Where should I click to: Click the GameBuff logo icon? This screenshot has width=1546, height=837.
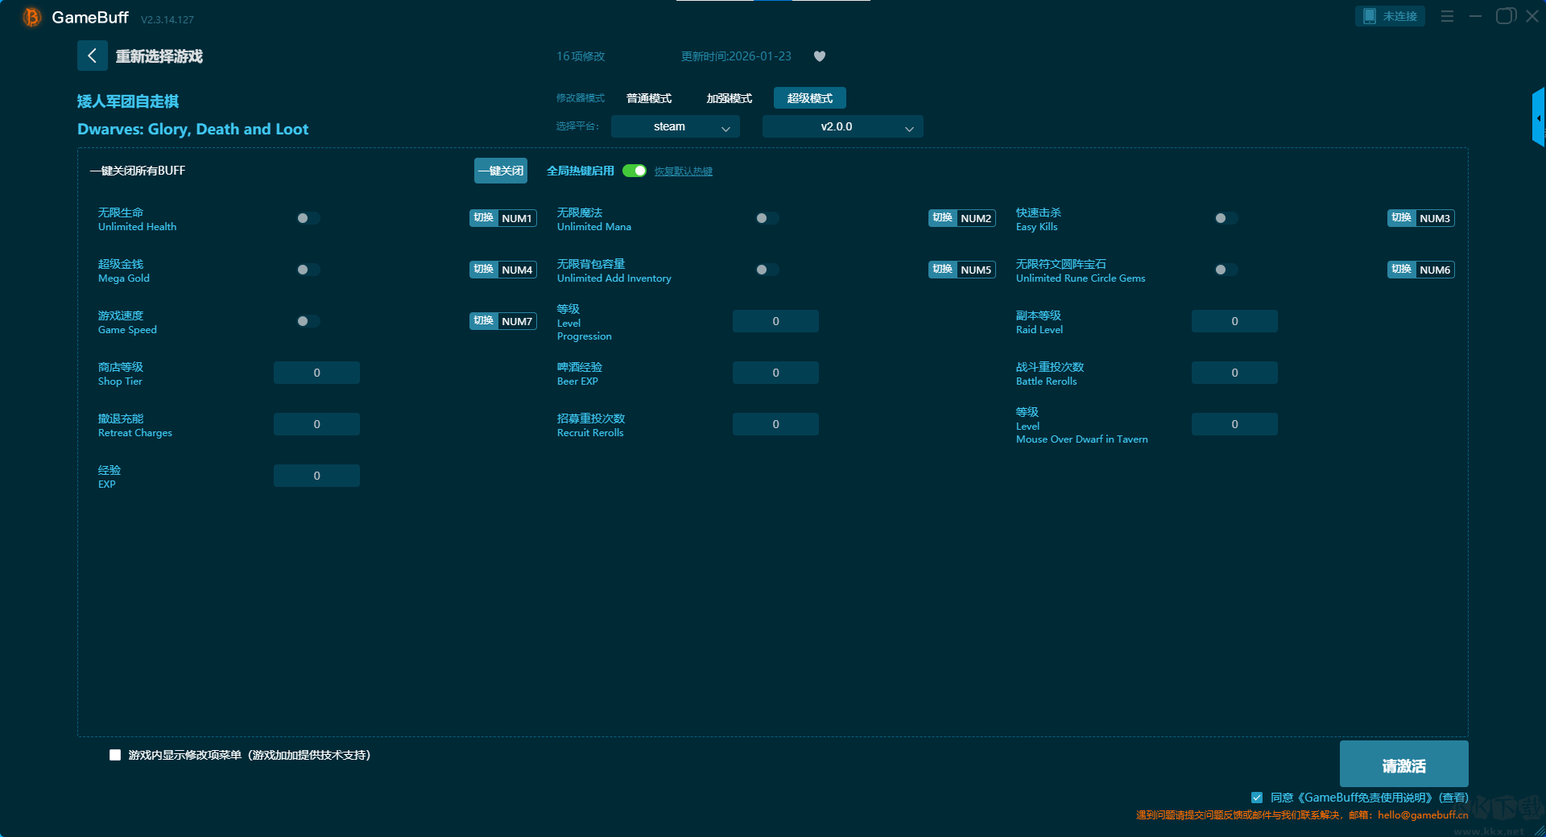32,17
